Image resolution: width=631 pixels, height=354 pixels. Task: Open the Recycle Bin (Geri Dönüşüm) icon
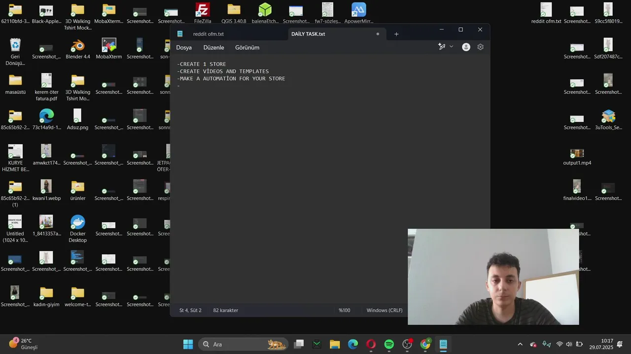[x=15, y=52]
